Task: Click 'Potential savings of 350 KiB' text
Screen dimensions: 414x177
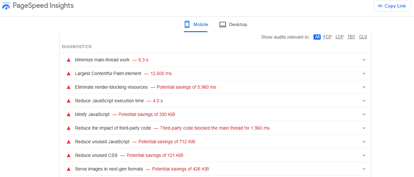Action: (x=147, y=114)
